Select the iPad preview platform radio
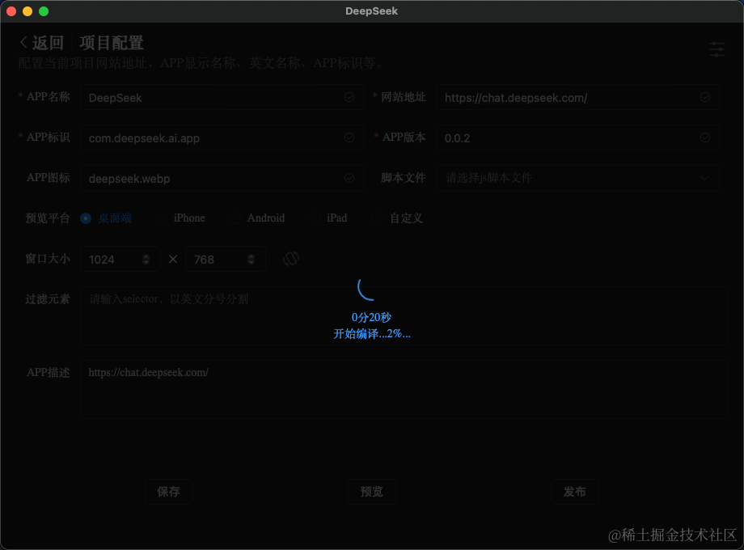 click(x=315, y=218)
